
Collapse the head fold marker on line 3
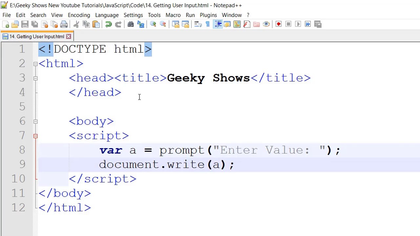point(35,78)
